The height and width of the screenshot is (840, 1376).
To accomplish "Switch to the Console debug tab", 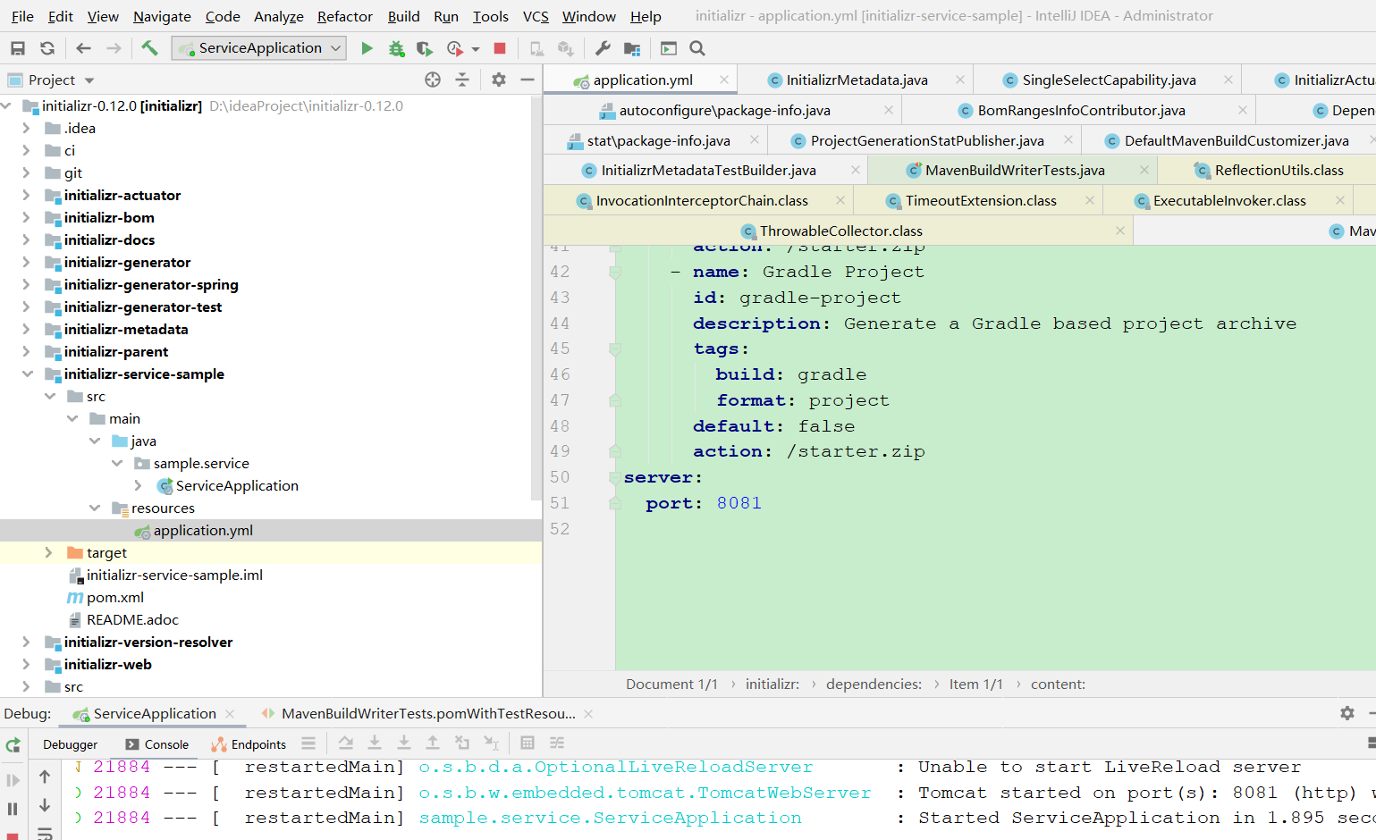I will click(157, 744).
